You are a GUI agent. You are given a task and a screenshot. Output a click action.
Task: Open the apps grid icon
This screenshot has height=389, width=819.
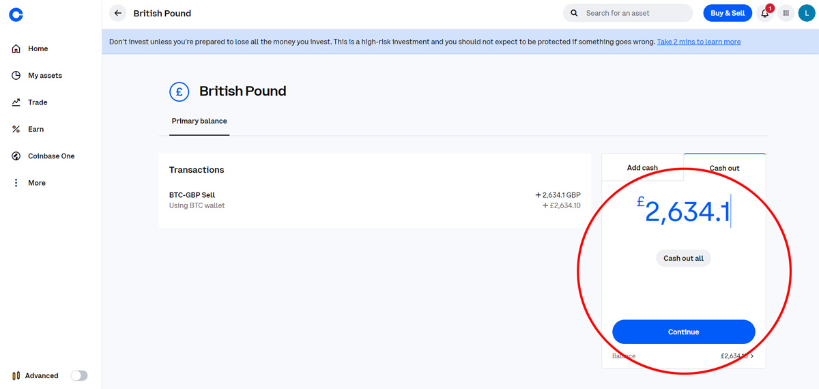tap(786, 13)
